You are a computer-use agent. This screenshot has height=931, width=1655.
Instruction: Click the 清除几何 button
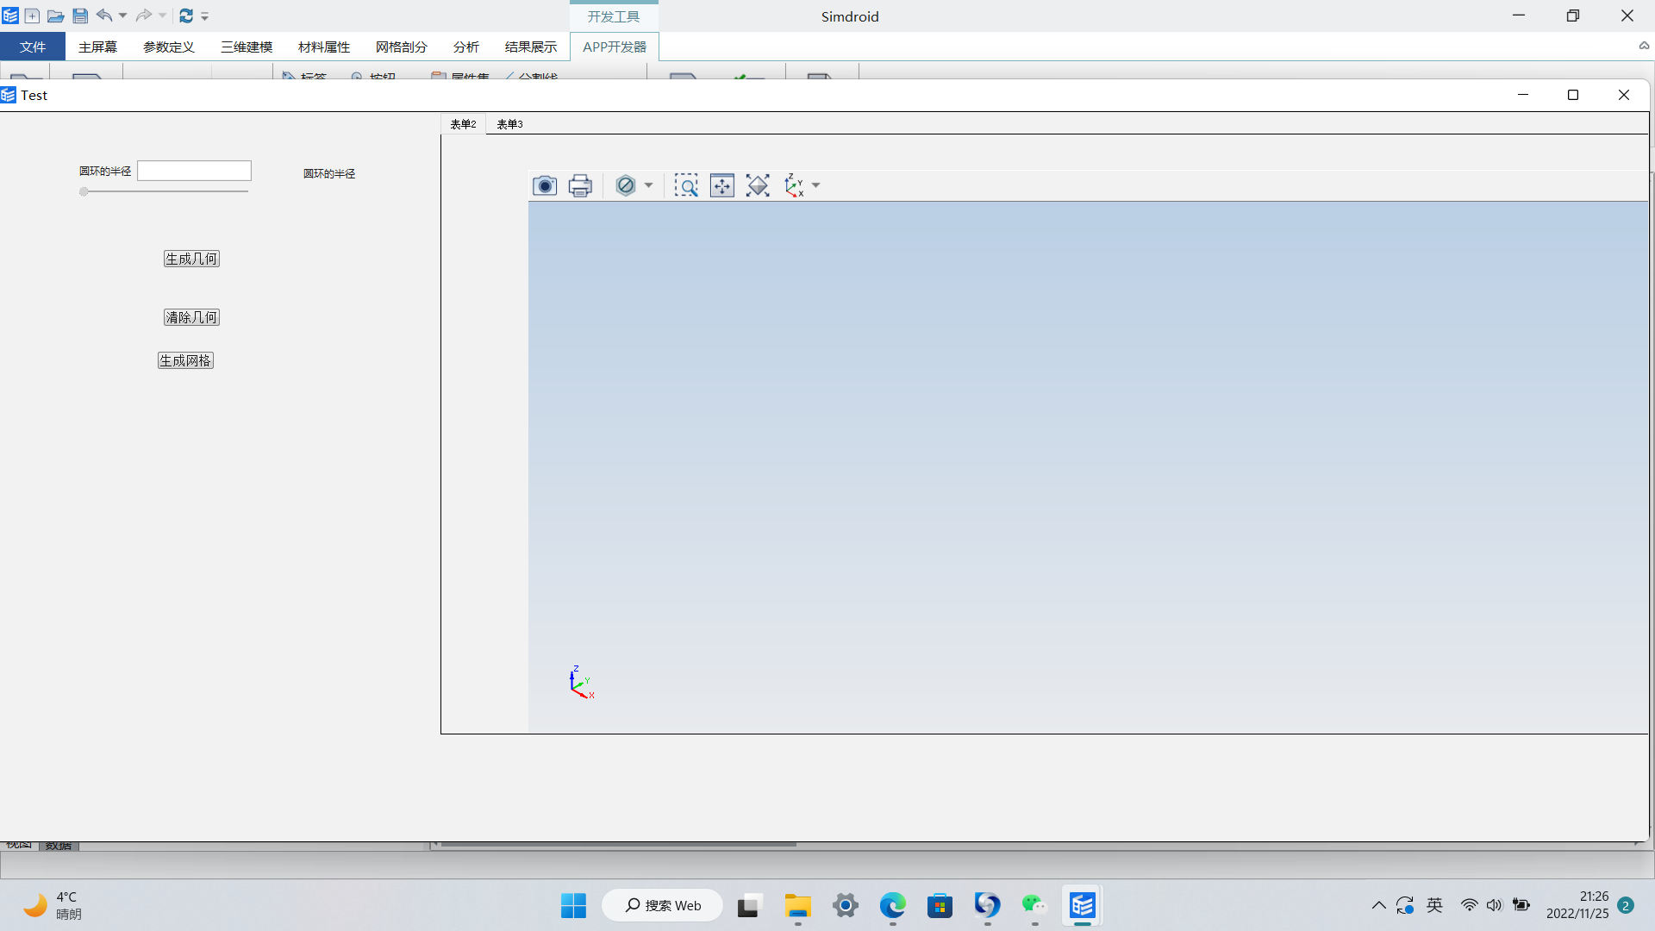point(191,317)
